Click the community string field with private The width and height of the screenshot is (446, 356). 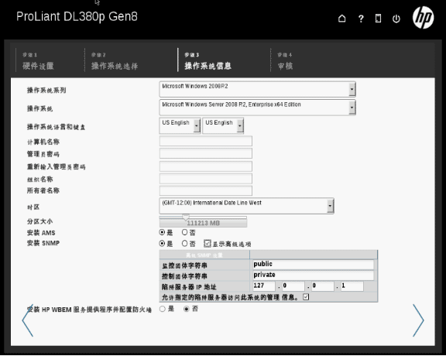[x=313, y=276]
